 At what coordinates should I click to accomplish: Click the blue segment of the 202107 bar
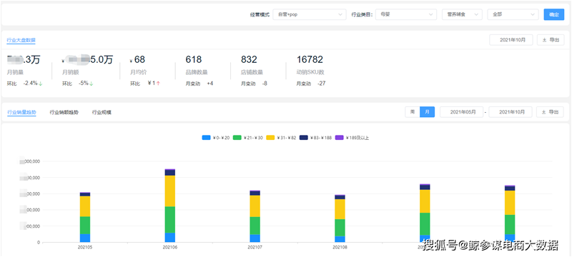pos(255,238)
